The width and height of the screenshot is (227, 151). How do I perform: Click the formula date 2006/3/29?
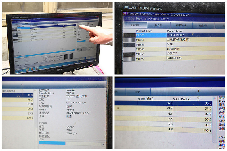pyautogui.click(x=72, y=133)
